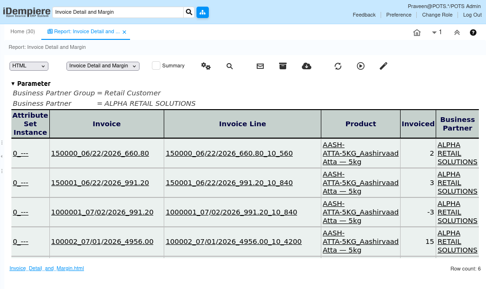The image size is (486, 289).
Task: Re-run report using play circle icon
Action: (361, 66)
